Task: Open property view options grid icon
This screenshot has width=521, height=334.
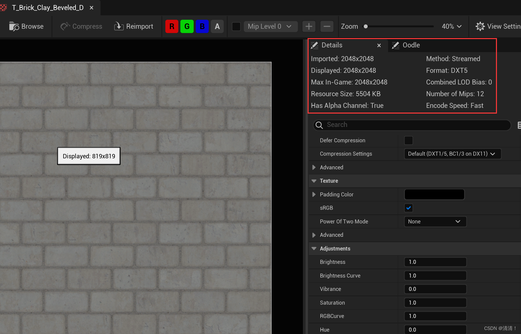Action: click(519, 125)
